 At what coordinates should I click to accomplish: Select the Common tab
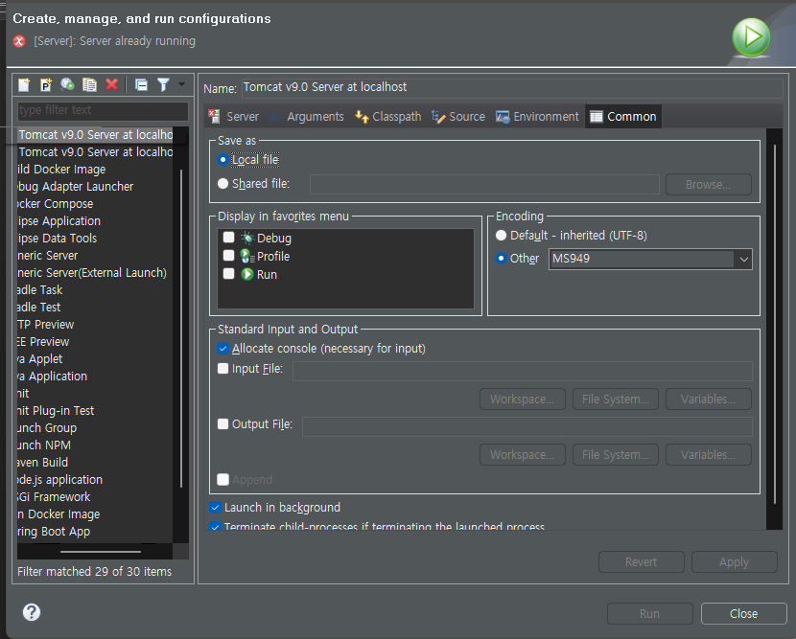pos(622,117)
